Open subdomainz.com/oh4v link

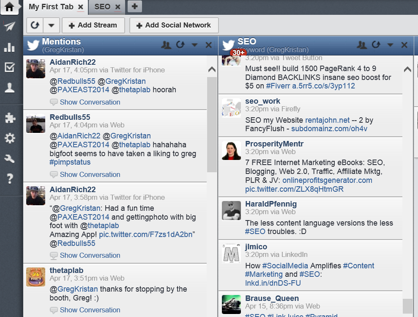point(329,129)
